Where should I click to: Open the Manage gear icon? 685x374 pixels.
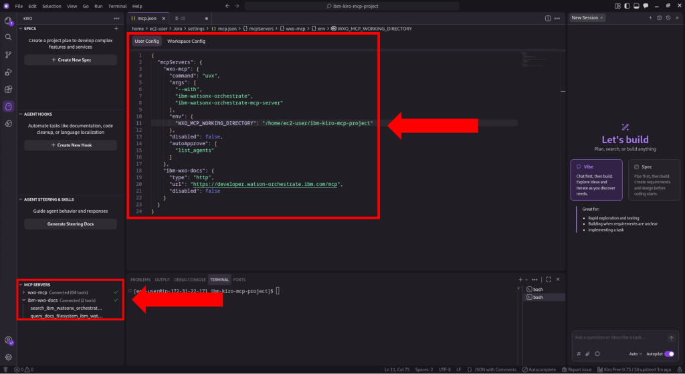pyautogui.click(x=8, y=357)
